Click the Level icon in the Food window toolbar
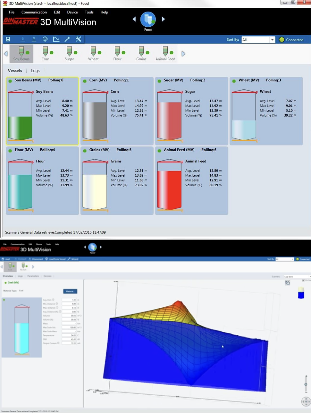The width and height of the screenshot is (311, 413). pos(8,39)
